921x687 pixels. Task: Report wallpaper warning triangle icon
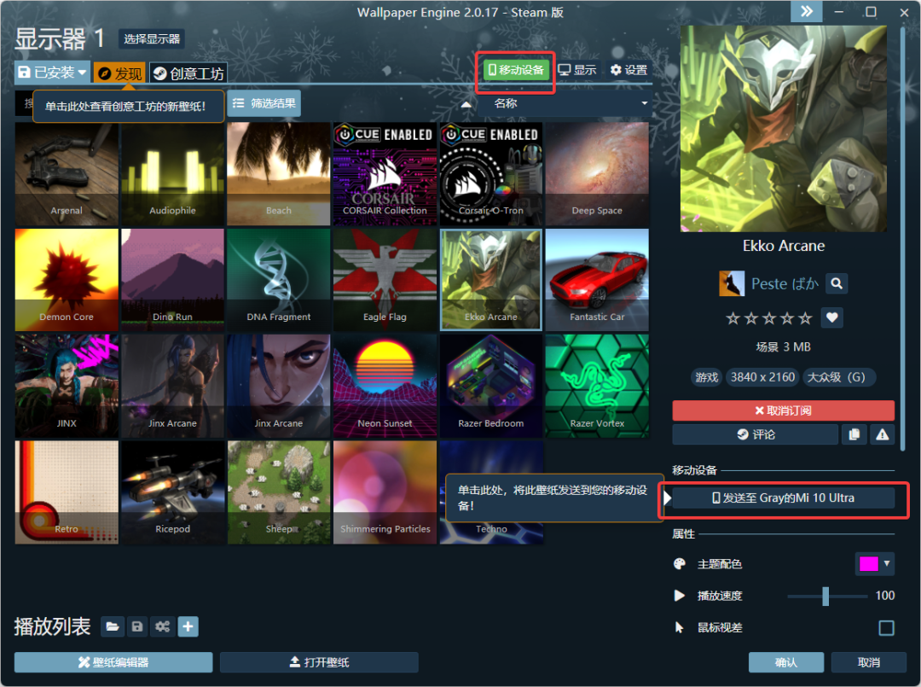(883, 434)
